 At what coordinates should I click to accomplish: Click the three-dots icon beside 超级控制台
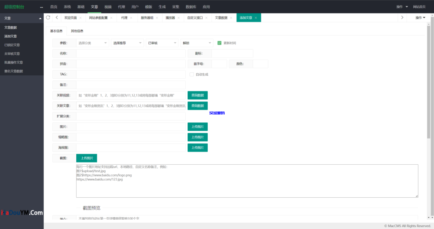click(42, 7)
